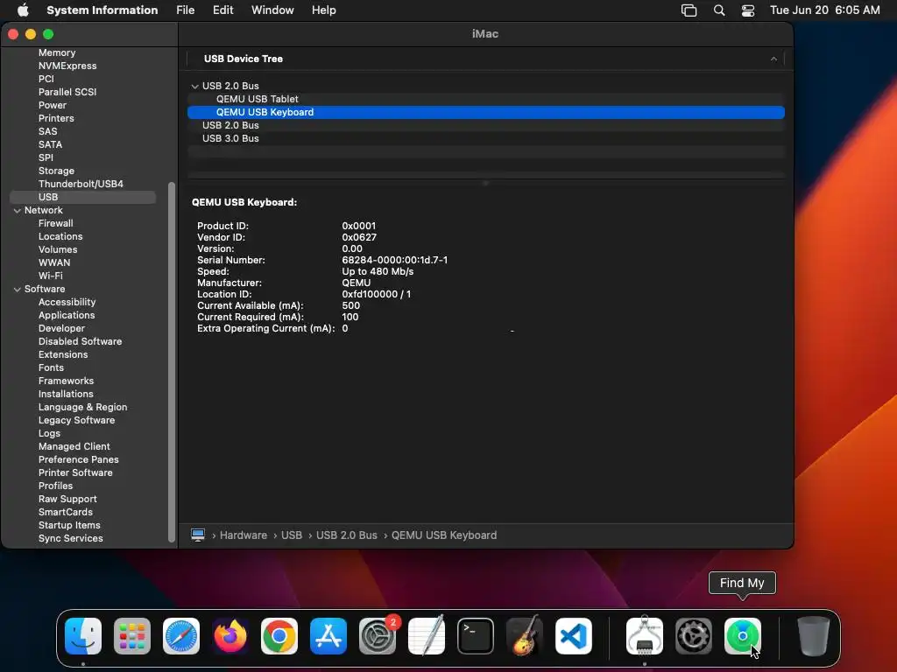Image resolution: width=897 pixels, height=672 pixels.
Task: Launch Firefox from the Dock
Action: click(x=230, y=636)
